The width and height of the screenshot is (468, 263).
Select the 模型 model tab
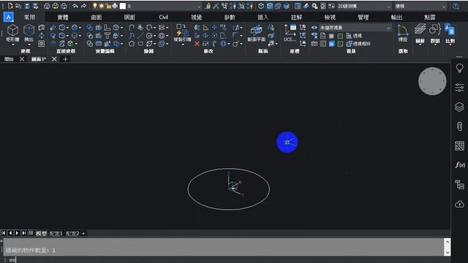point(41,234)
